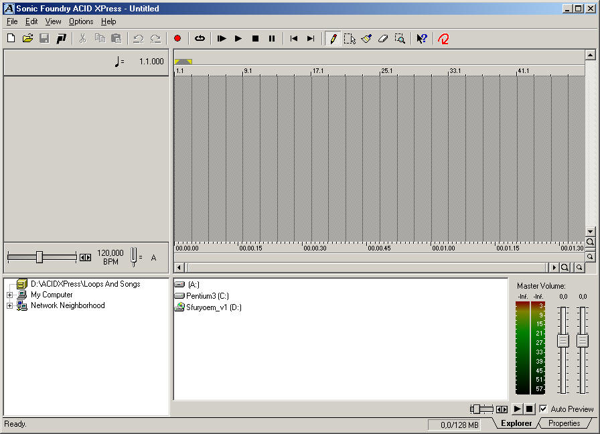Select the floppy drive (A:) entry
Screen dimensions: 600x434
[x=194, y=285]
